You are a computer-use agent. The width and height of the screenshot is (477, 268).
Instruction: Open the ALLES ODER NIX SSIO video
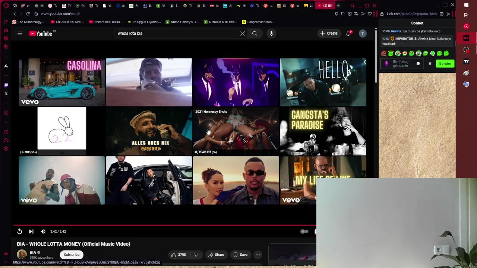(x=149, y=131)
